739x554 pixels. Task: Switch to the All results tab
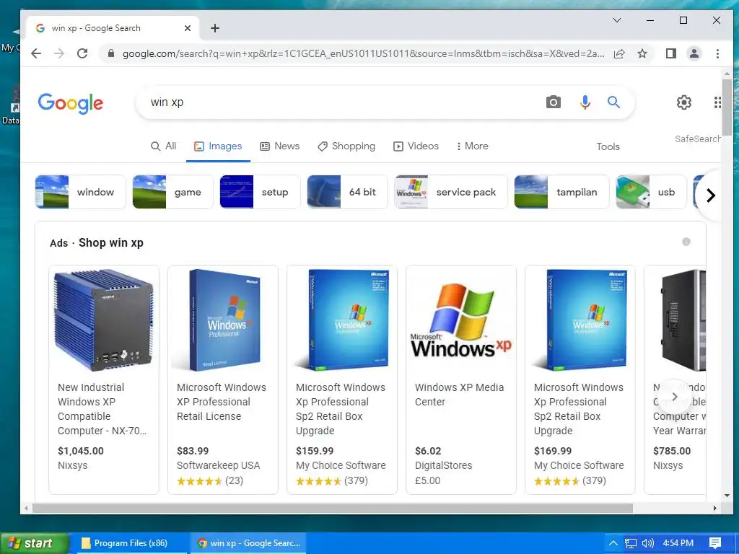click(164, 146)
